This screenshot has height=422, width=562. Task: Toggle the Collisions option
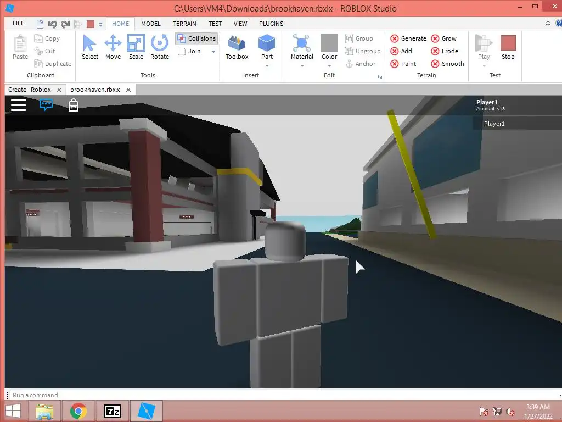(x=197, y=38)
